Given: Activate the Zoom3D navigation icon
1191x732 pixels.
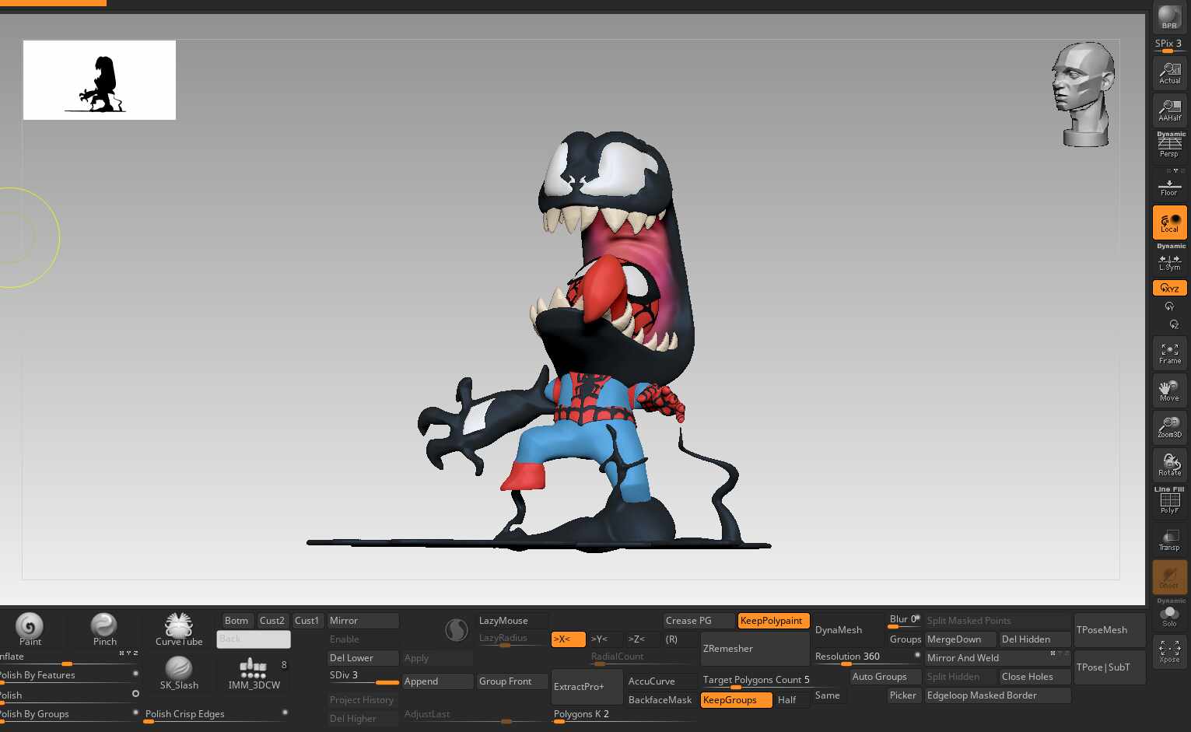Looking at the screenshot, I should (1169, 427).
